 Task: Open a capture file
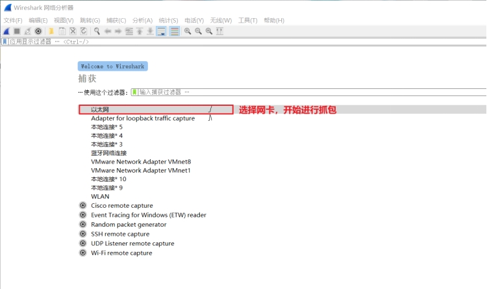coord(51,31)
